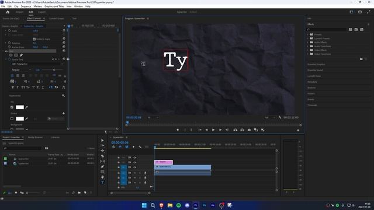Screen dimensions: 374x210
Task: Open Program Monitor settings wrench
Action: point(280,117)
